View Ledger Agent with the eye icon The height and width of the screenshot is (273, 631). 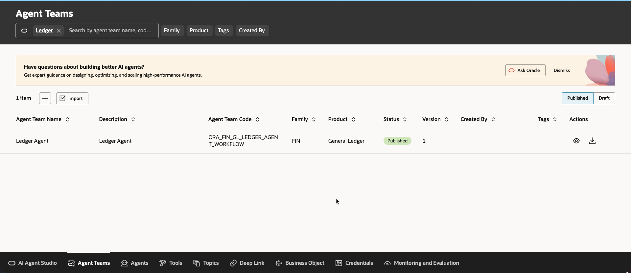click(576, 141)
